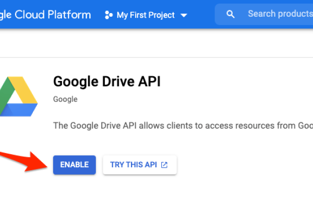The width and height of the screenshot is (313, 209).
Task: Focus the Search products input field
Action: pyautogui.click(x=264, y=14)
